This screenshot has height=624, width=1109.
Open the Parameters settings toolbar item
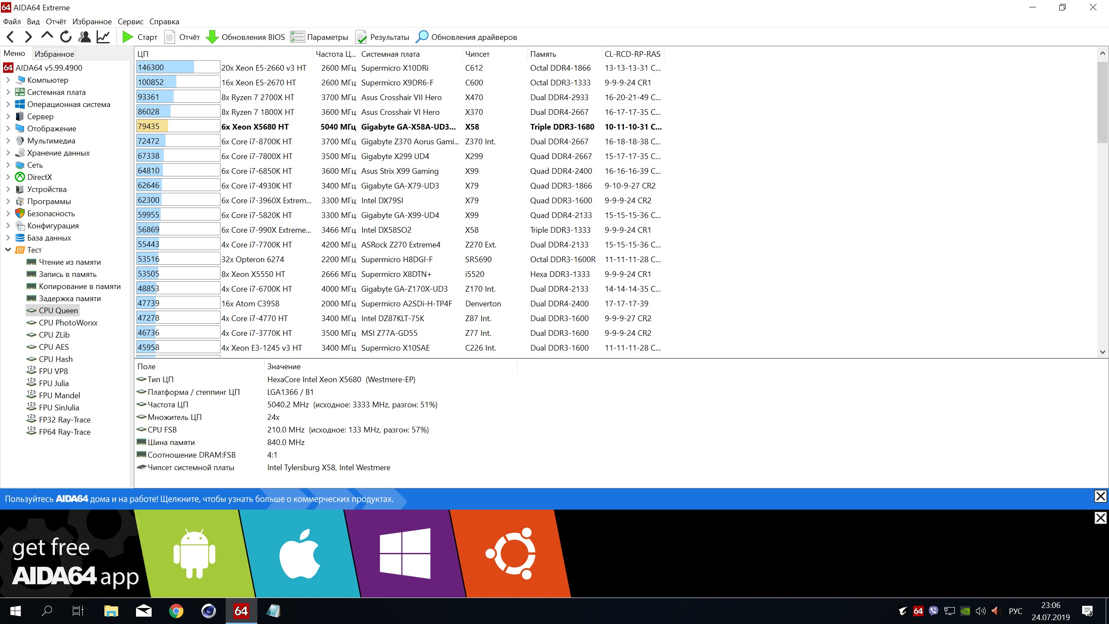(319, 37)
